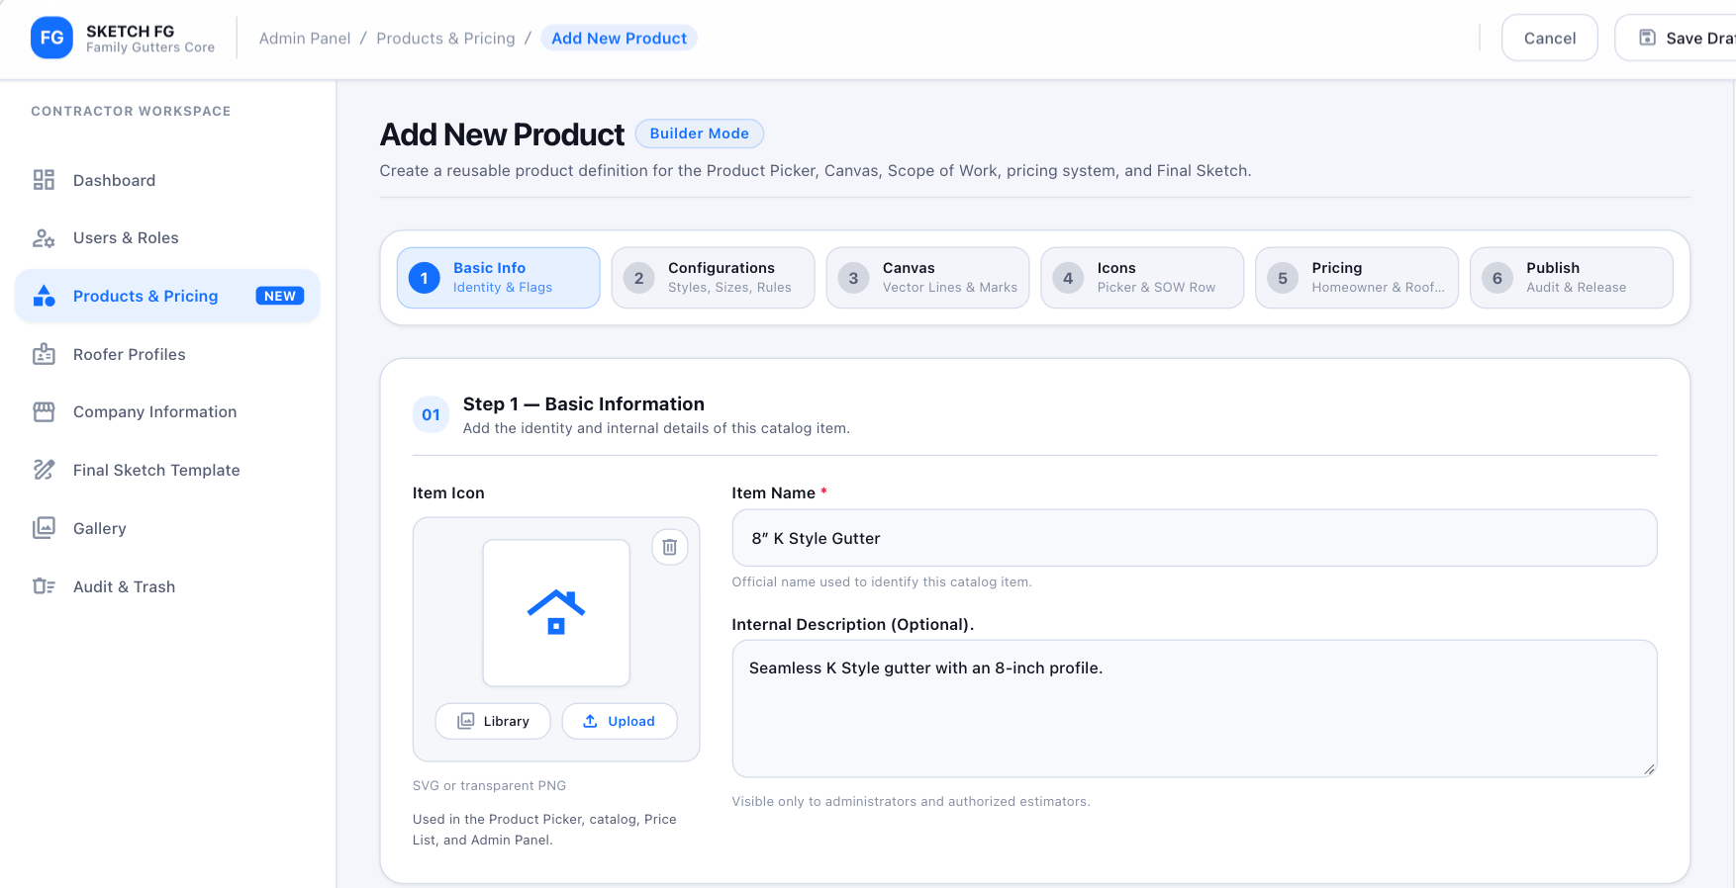This screenshot has height=888, width=1736.
Task: Open the Icons step tab
Action: [1142, 278]
